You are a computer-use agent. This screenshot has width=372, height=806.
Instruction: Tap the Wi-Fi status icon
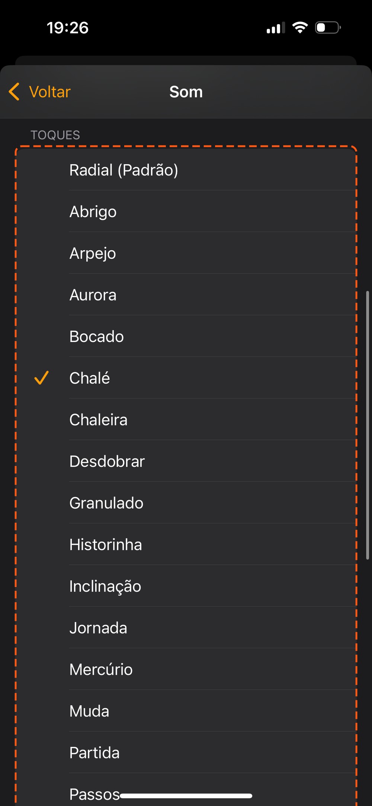coord(300,28)
